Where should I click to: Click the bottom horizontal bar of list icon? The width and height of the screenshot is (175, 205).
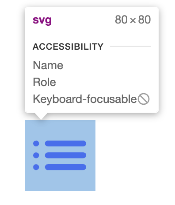(65, 167)
